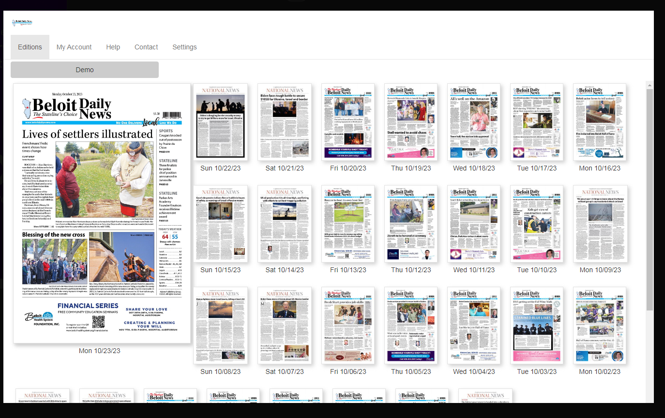Click the Thu 10/05/23 date label
The width and height of the screenshot is (665, 418).
click(x=411, y=372)
